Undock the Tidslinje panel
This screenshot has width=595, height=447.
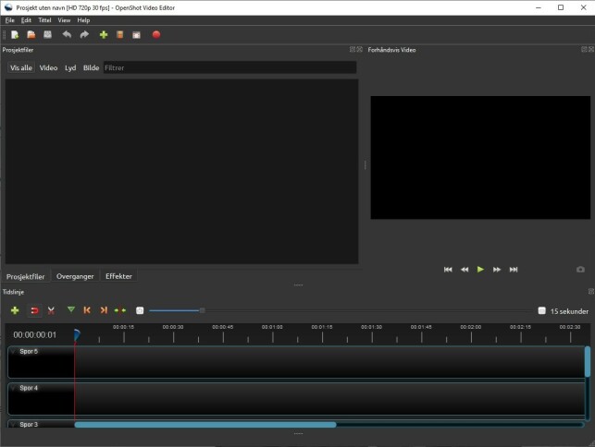(x=590, y=291)
